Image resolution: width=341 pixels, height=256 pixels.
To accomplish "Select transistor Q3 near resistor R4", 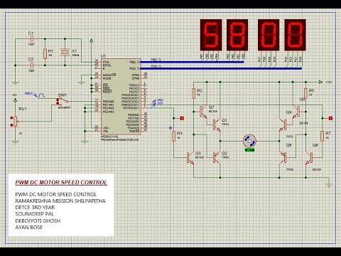I will click(x=190, y=157).
